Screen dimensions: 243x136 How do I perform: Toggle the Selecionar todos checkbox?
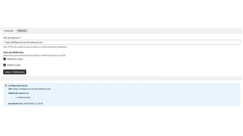pyautogui.click(x=5, y=59)
